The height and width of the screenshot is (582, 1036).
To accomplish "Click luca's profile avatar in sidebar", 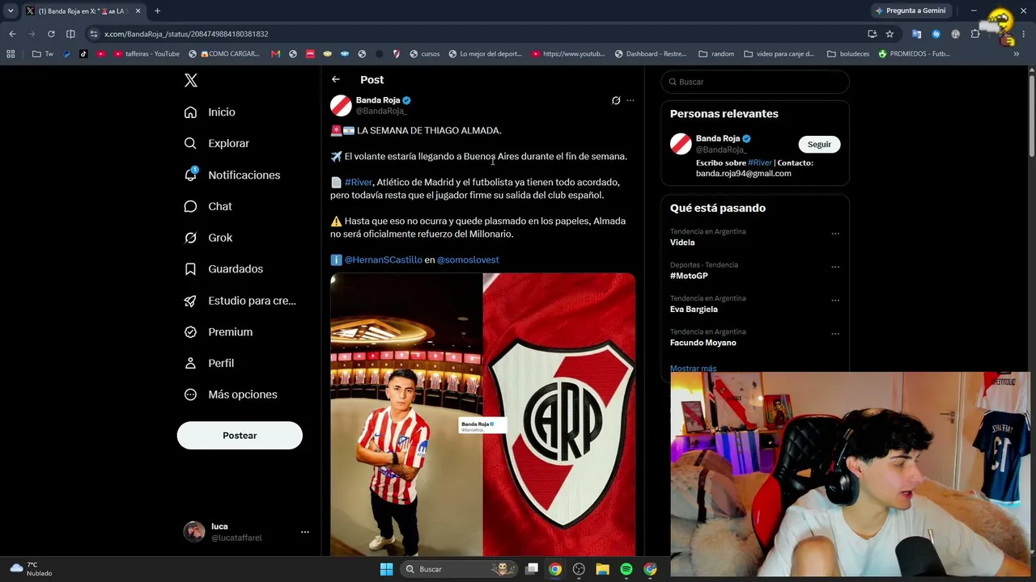I will [x=194, y=531].
